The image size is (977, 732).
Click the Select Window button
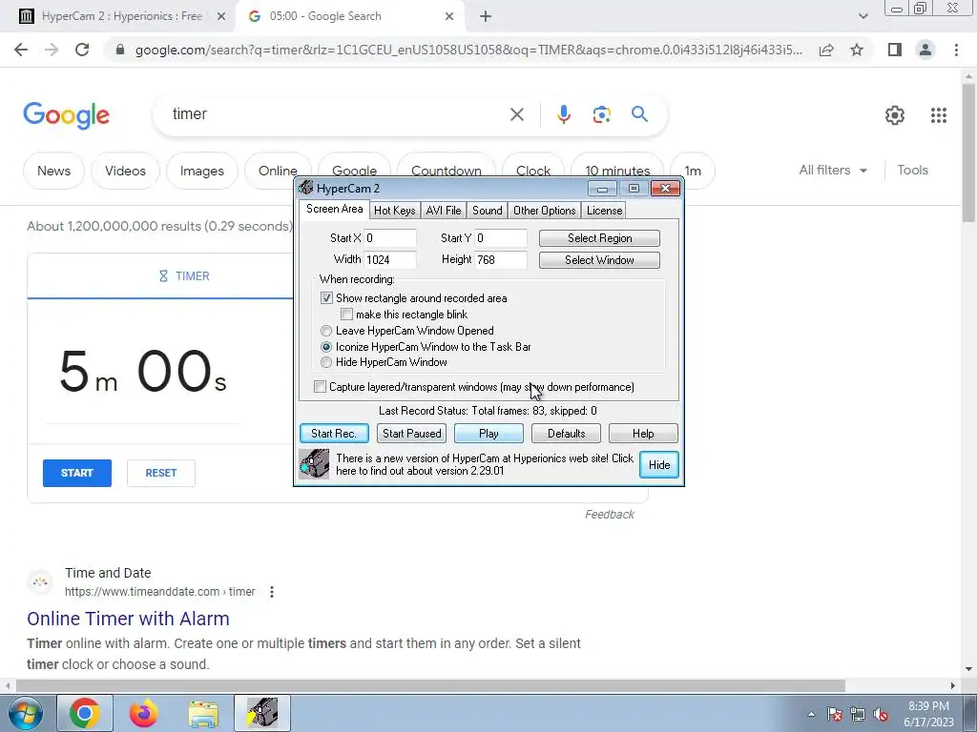click(x=599, y=260)
